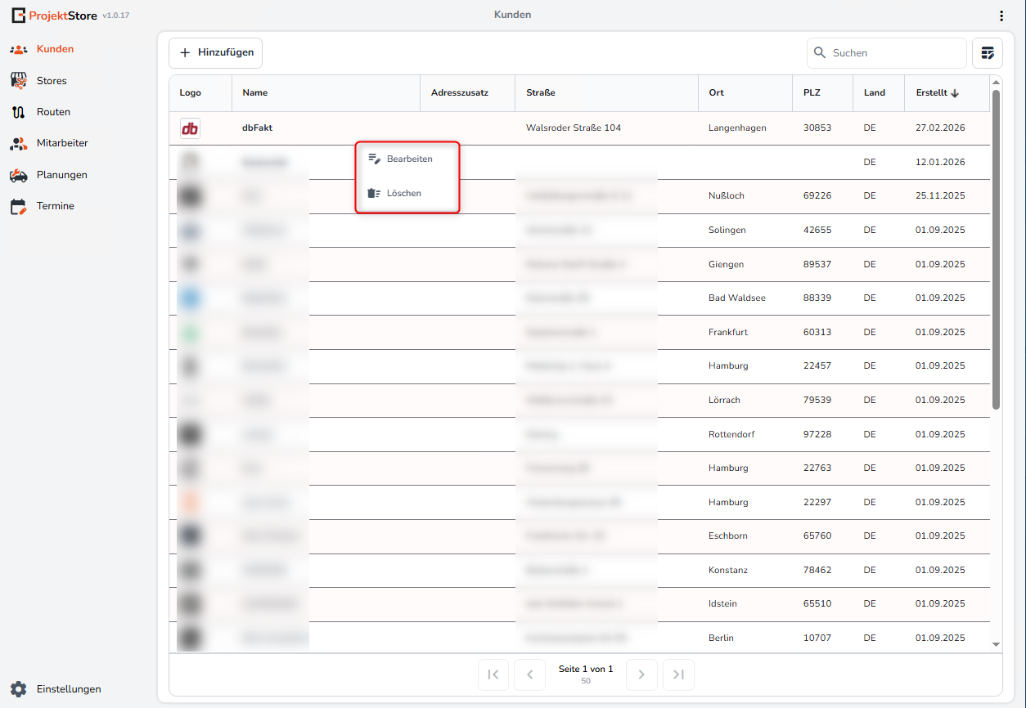
Task: Go to the previous page
Action: pyautogui.click(x=530, y=674)
